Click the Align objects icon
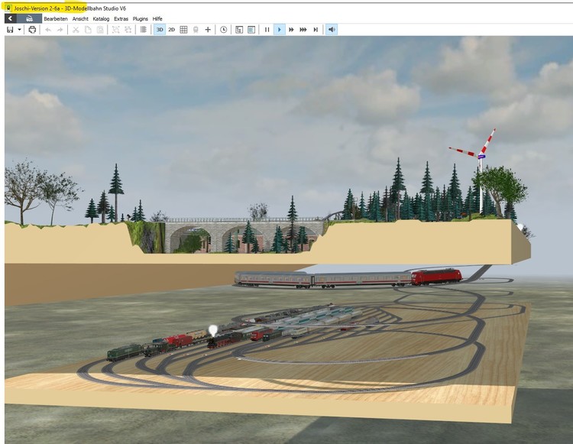 click(144, 30)
